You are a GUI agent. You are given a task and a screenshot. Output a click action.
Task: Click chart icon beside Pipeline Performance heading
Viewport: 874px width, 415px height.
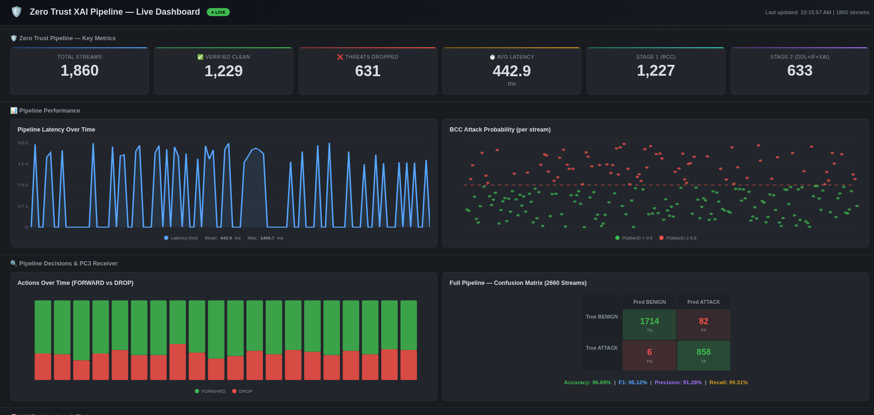click(x=14, y=111)
